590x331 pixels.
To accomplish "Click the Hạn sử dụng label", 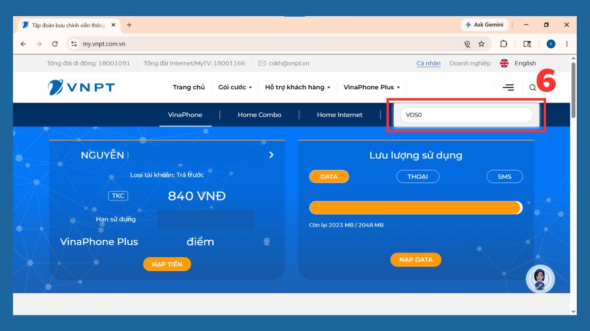I will pos(116,219).
